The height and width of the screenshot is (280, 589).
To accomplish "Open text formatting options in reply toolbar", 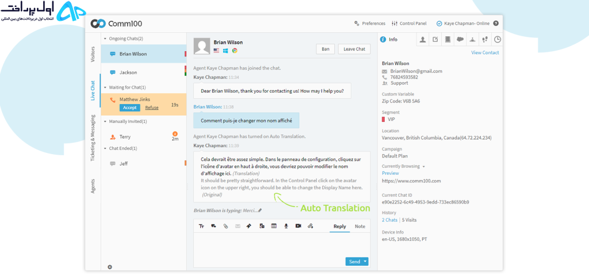I will click(x=201, y=227).
